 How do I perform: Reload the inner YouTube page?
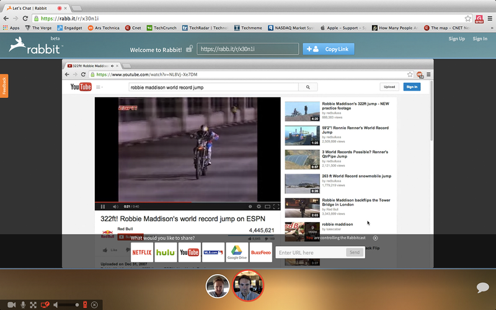click(x=83, y=74)
